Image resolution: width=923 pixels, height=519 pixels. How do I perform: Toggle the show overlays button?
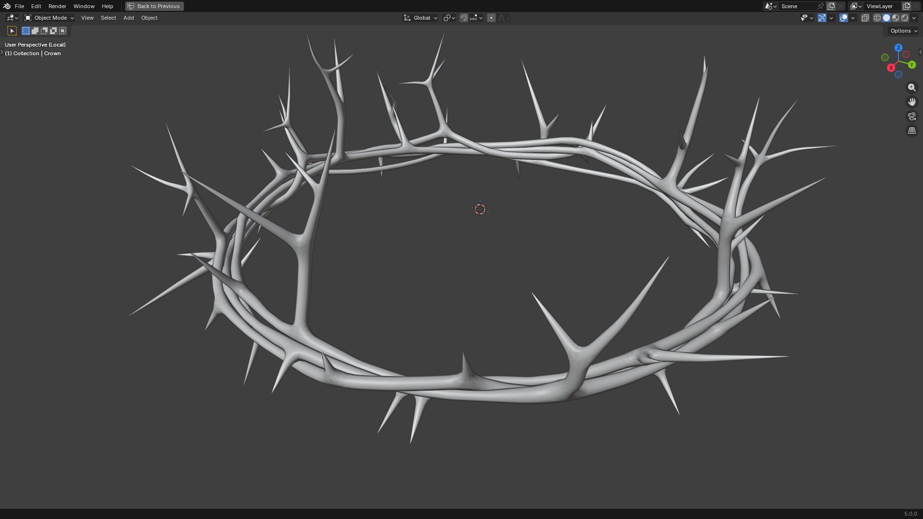point(844,18)
